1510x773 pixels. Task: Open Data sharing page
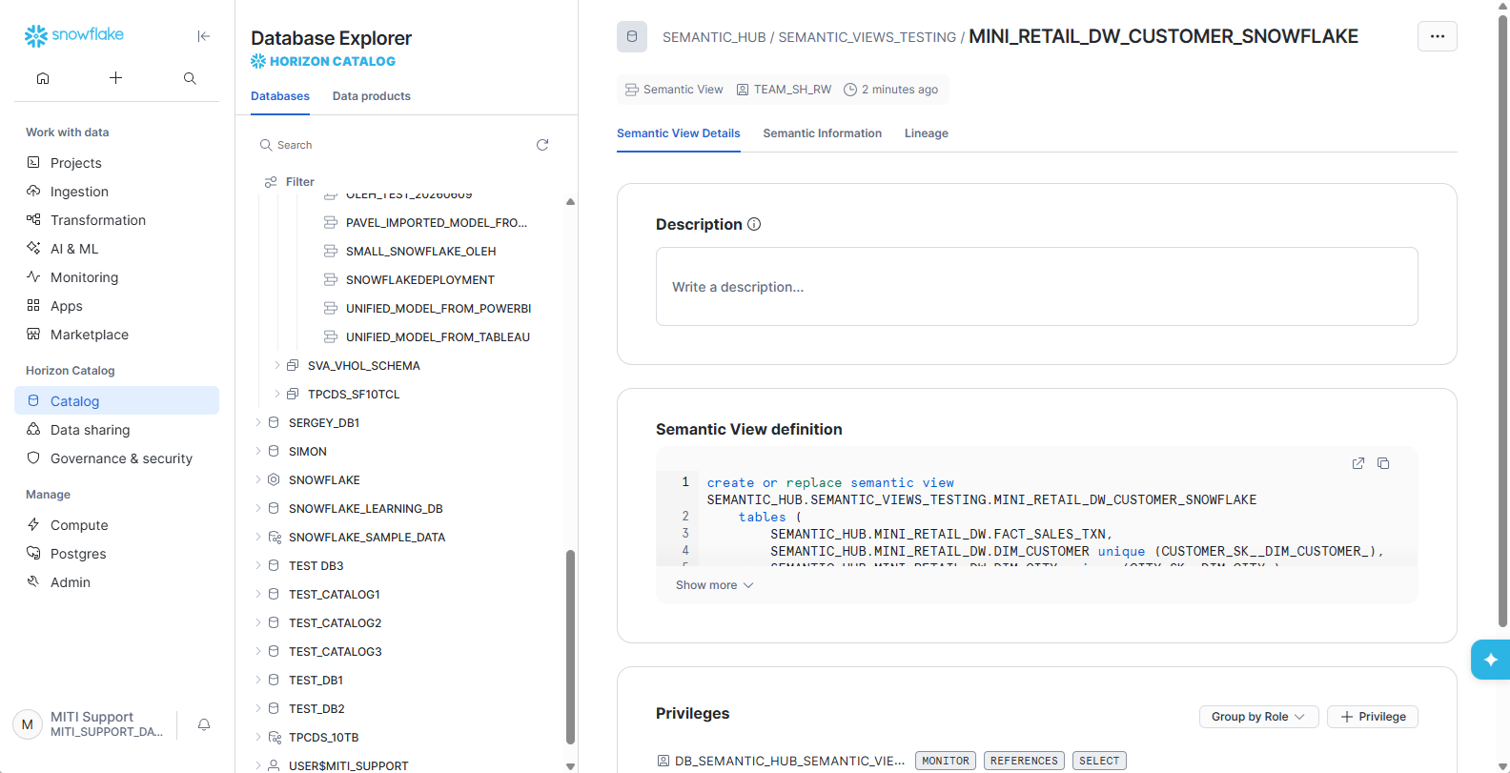click(116, 430)
